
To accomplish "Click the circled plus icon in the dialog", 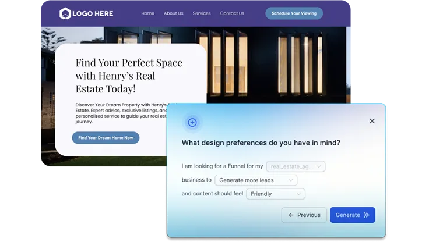I will [x=192, y=122].
